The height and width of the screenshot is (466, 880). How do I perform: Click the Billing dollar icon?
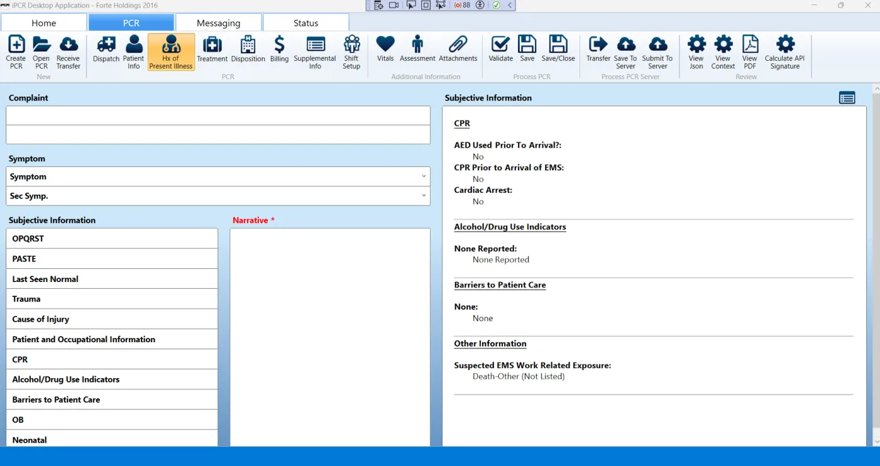pos(279,49)
